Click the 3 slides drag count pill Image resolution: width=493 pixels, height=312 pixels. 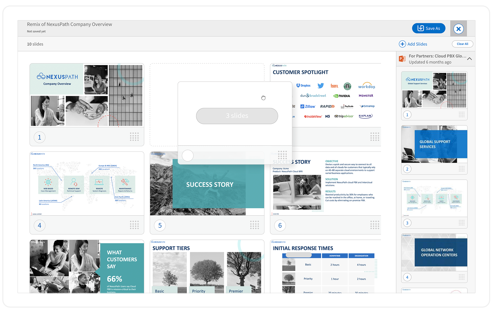pyautogui.click(x=237, y=116)
